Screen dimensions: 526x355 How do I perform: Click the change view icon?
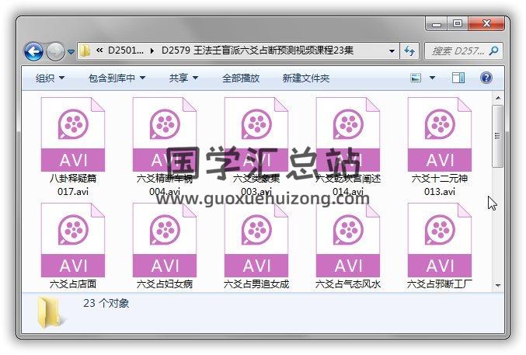tap(416, 78)
